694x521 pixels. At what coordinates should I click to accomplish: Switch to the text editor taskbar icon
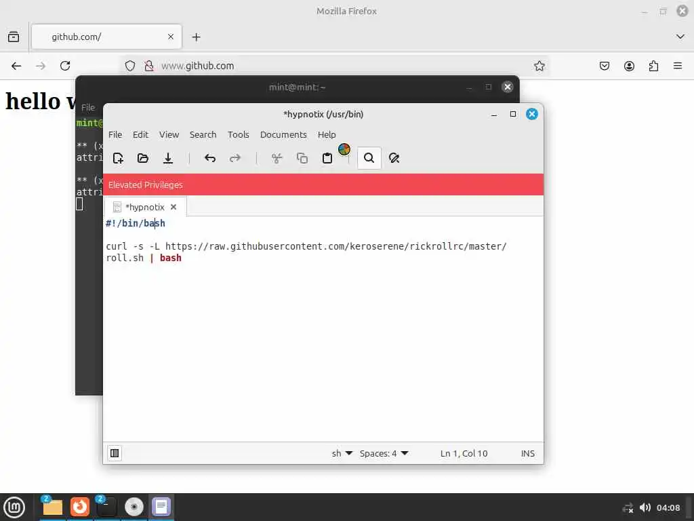point(161,507)
